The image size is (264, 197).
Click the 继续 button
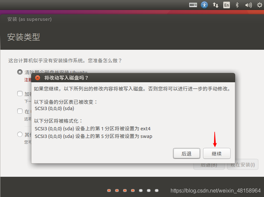pos(217,154)
